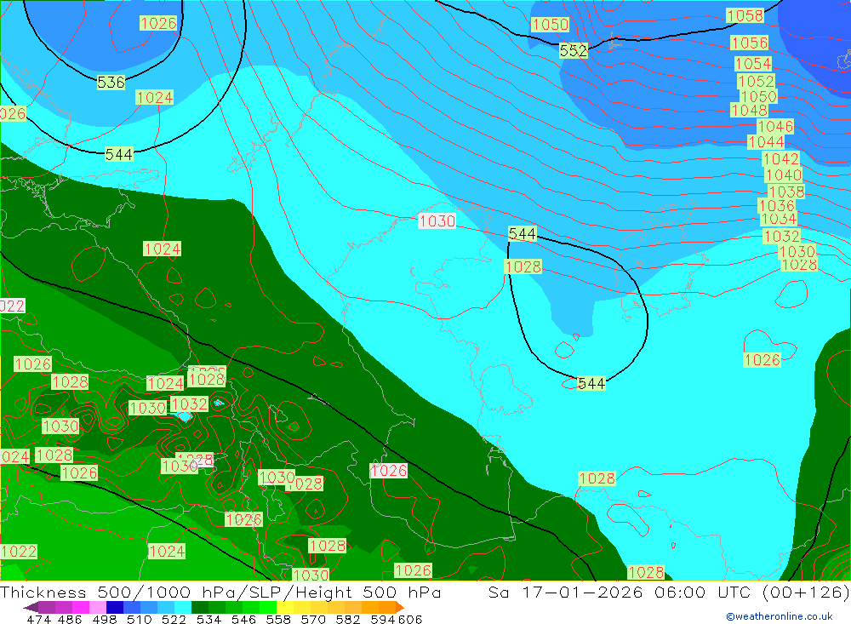Screen dimensions: 851x624
Task: Click the 1058 pressure label
Action: pos(745,16)
